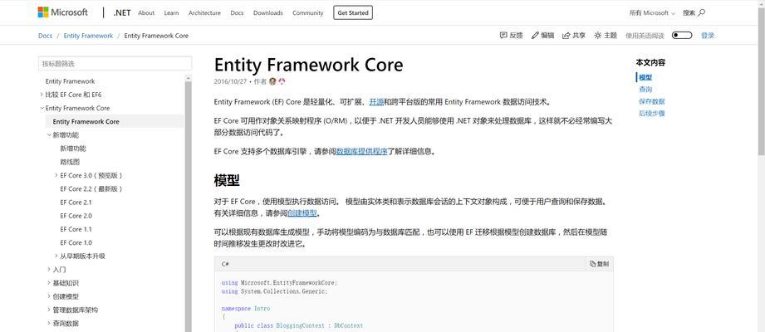Click the share 共享 icon
This screenshot has height=332, width=765.
pyautogui.click(x=566, y=35)
